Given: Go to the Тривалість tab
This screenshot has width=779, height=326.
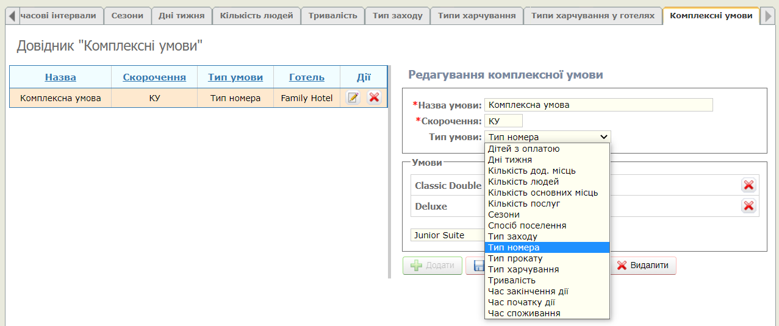Looking at the screenshot, I should click(x=332, y=16).
